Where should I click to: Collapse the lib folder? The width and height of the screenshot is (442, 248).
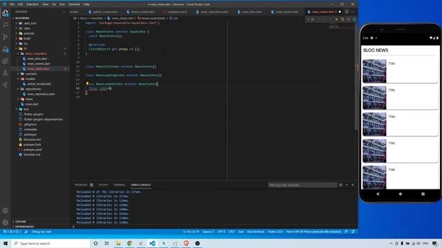(x=25, y=49)
